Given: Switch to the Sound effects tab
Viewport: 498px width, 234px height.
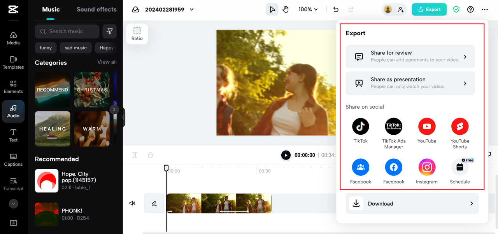Looking at the screenshot, I should (x=96, y=9).
